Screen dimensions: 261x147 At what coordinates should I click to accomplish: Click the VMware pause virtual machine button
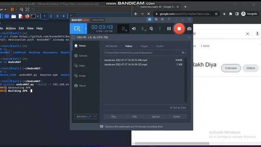point(12,9)
